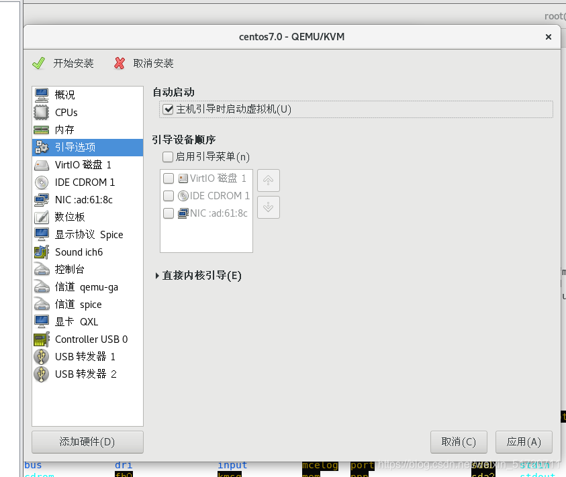Screen dimensions: 566x477
Task: Select the 控制台 console icon
Action: point(42,270)
